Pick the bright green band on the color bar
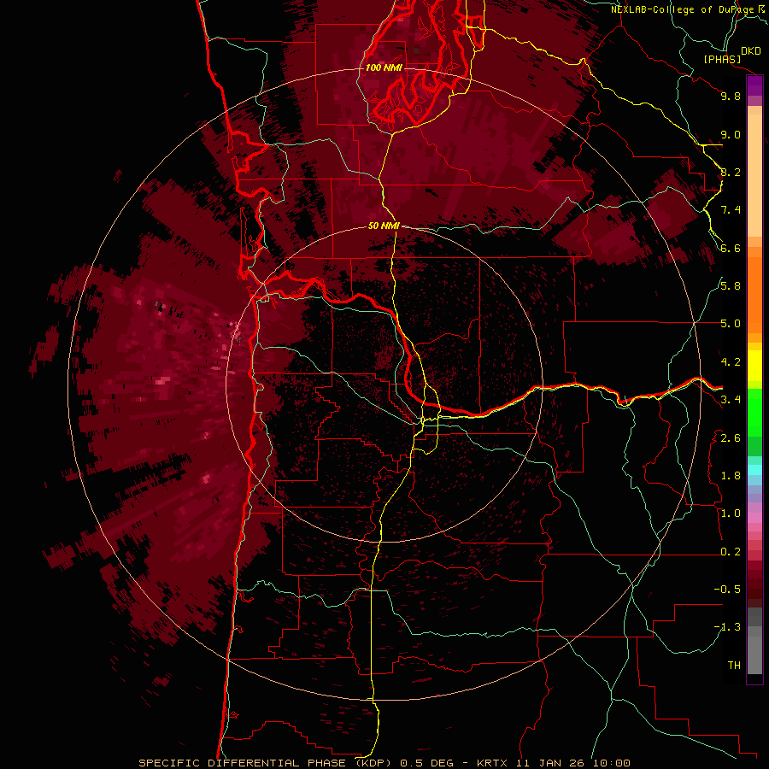 pos(754,413)
